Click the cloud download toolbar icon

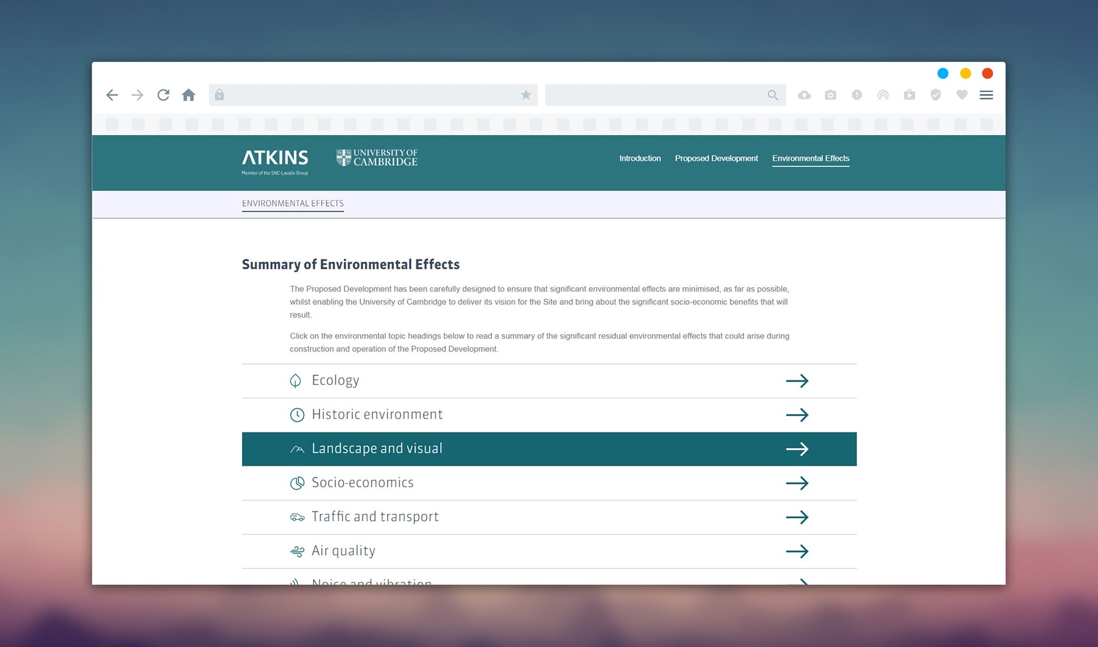[804, 95]
